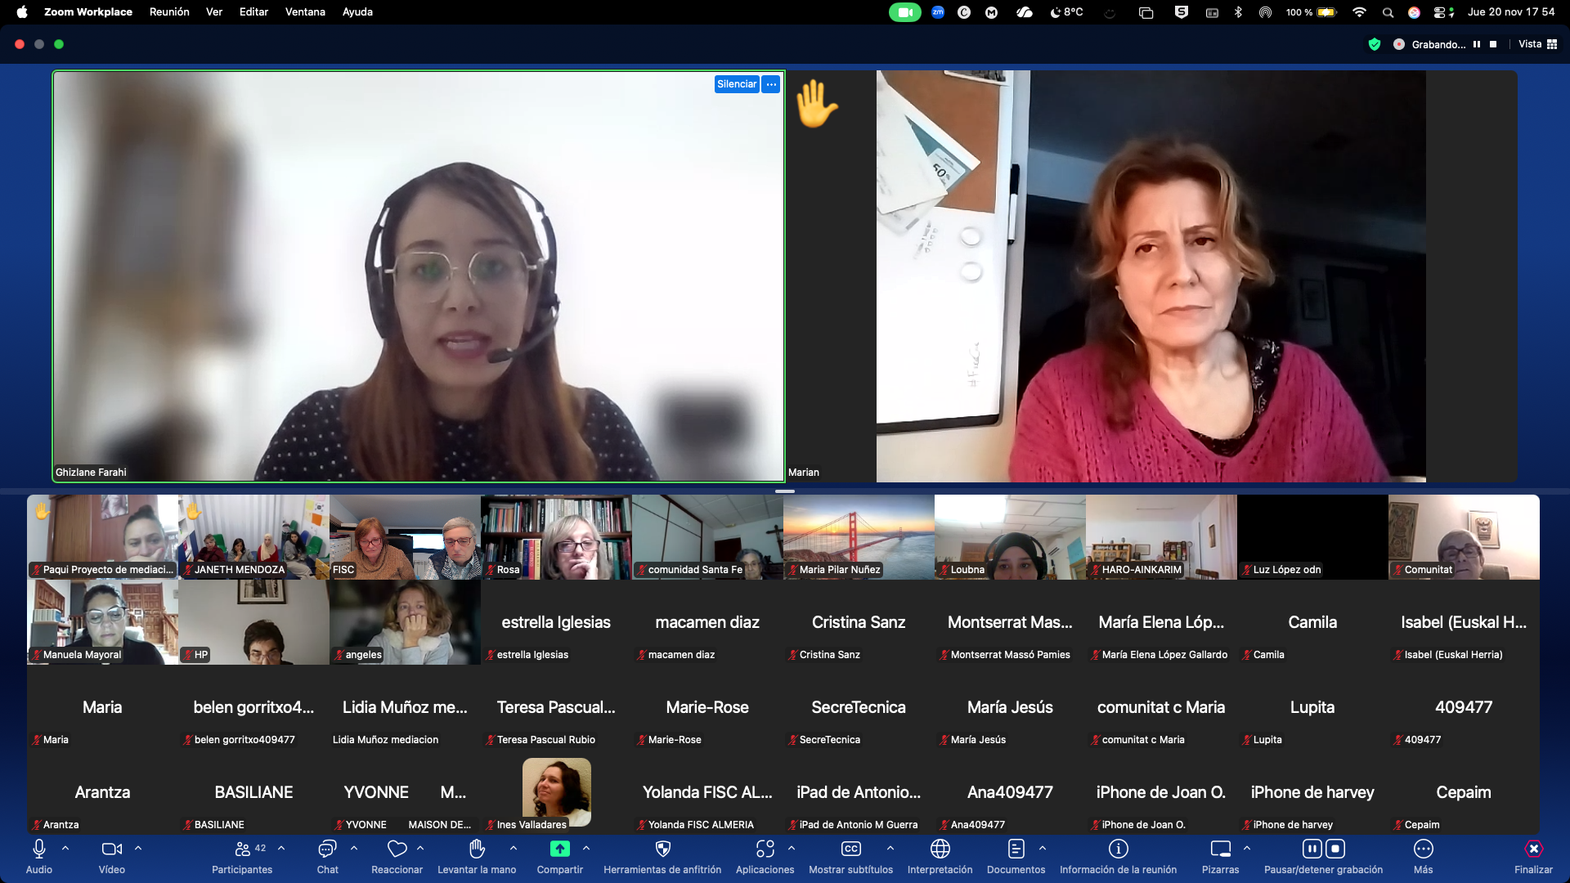Open the Chat panel icon
The width and height of the screenshot is (1570, 883).
[x=327, y=849]
